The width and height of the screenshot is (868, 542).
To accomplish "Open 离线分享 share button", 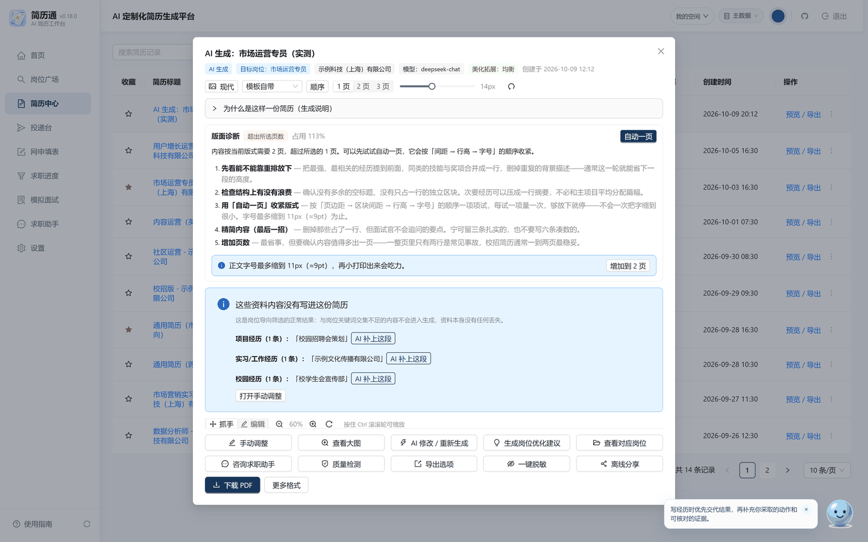I will 620,464.
